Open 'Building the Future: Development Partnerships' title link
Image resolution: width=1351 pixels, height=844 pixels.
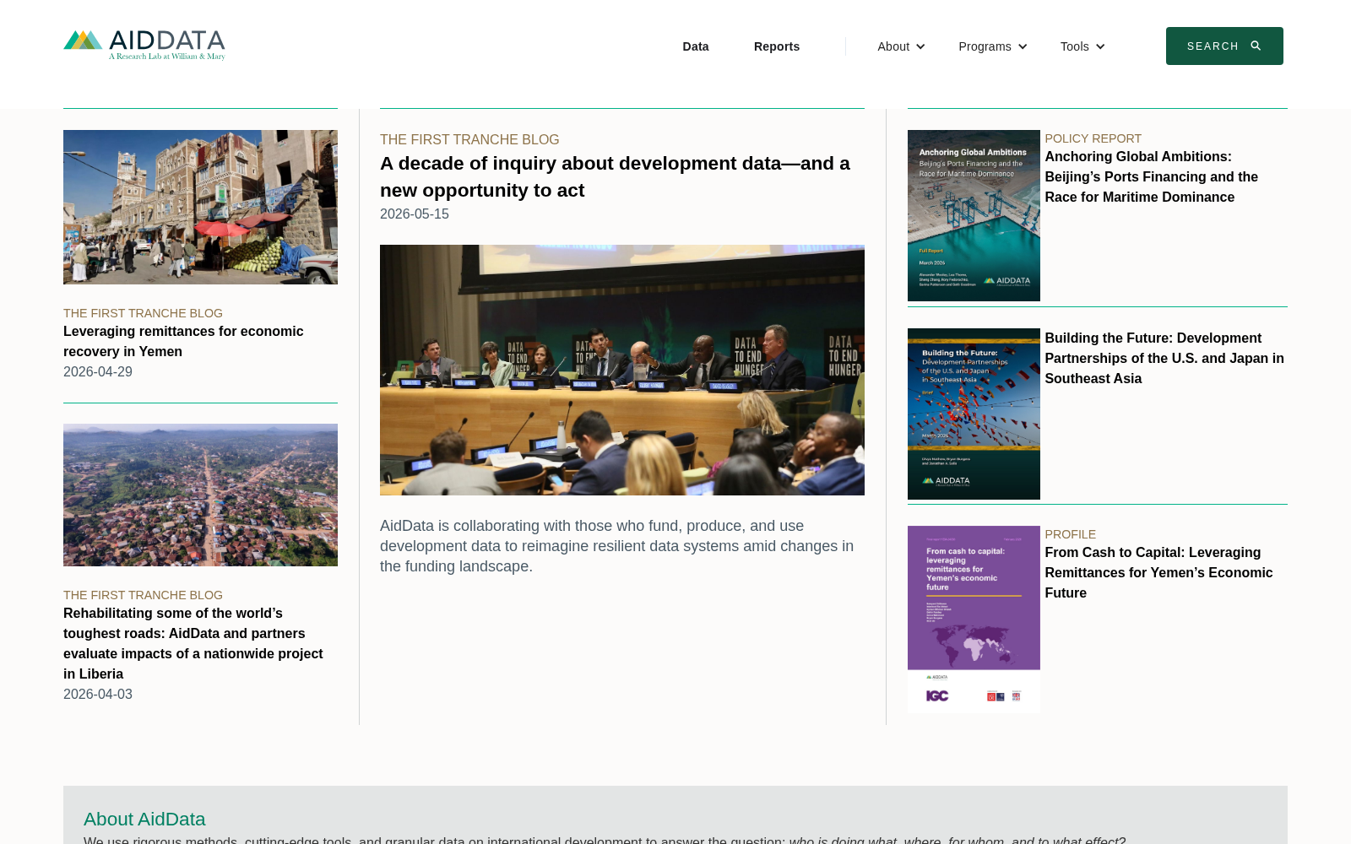1164,358
